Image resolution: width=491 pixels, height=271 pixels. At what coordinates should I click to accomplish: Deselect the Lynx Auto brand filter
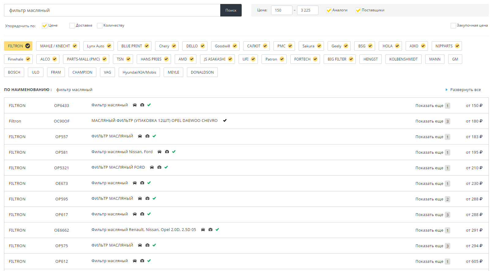point(99,46)
